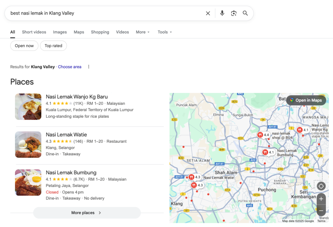
Task: Toggle the Top rated filter chip
Action: tap(53, 46)
